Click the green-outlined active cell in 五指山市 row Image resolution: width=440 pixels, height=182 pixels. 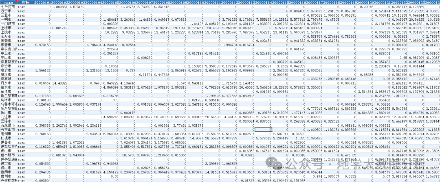coord(263,130)
